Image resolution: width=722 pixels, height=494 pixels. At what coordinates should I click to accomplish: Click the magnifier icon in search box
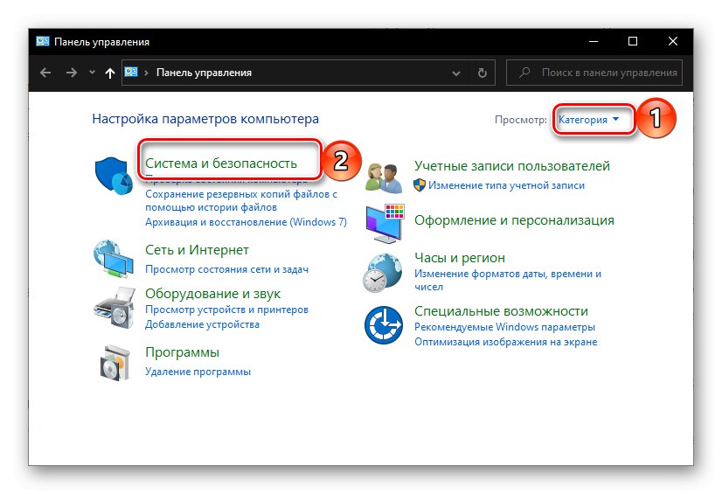pyautogui.click(x=524, y=73)
